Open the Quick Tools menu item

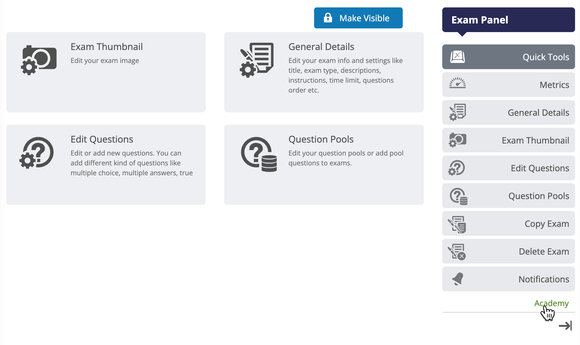coord(508,57)
